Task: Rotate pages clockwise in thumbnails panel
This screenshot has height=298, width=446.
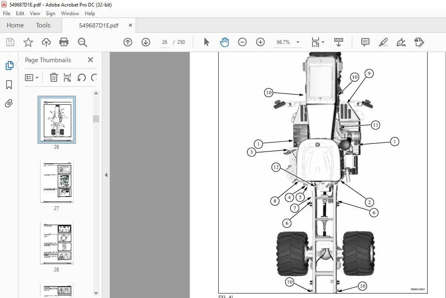Action: 93,77
